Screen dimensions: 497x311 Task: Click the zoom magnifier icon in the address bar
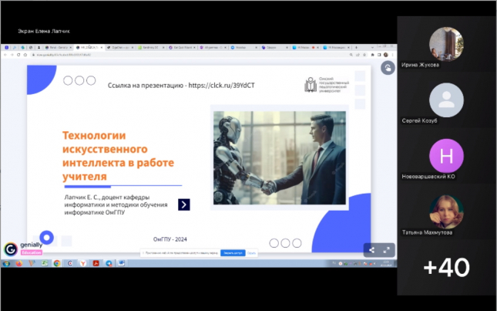point(351,55)
